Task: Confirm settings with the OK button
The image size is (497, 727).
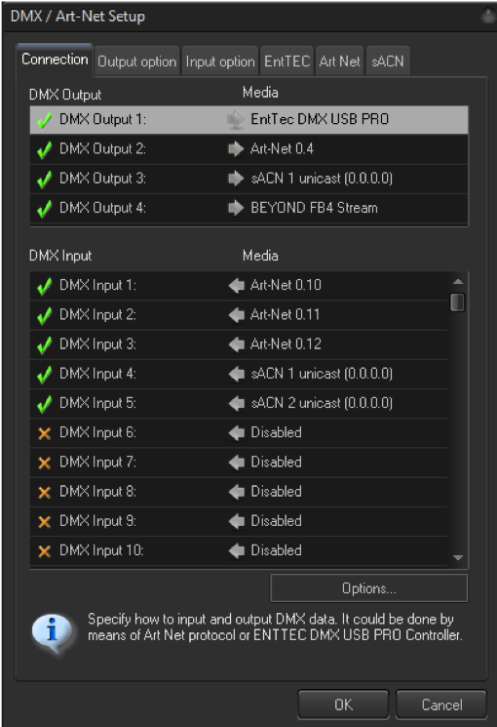Action: click(343, 705)
